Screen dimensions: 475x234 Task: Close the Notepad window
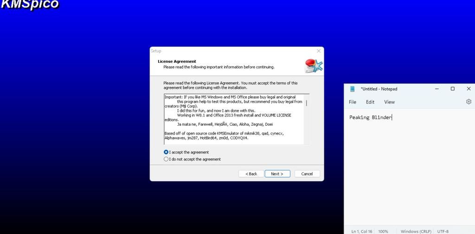pos(469,89)
